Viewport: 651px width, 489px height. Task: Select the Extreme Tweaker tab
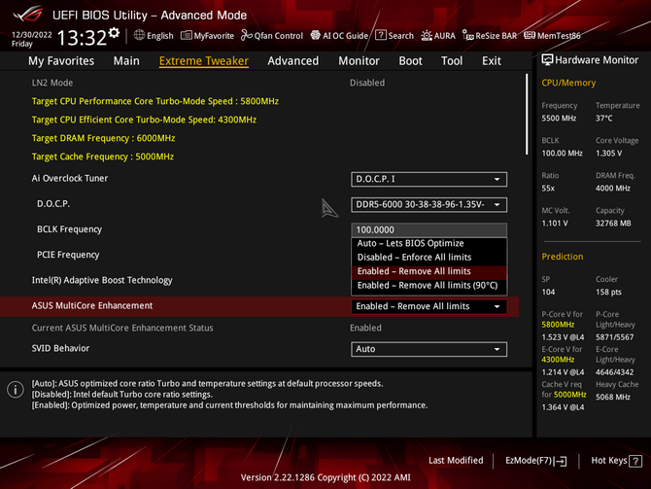pyautogui.click(x=204, y=61)
